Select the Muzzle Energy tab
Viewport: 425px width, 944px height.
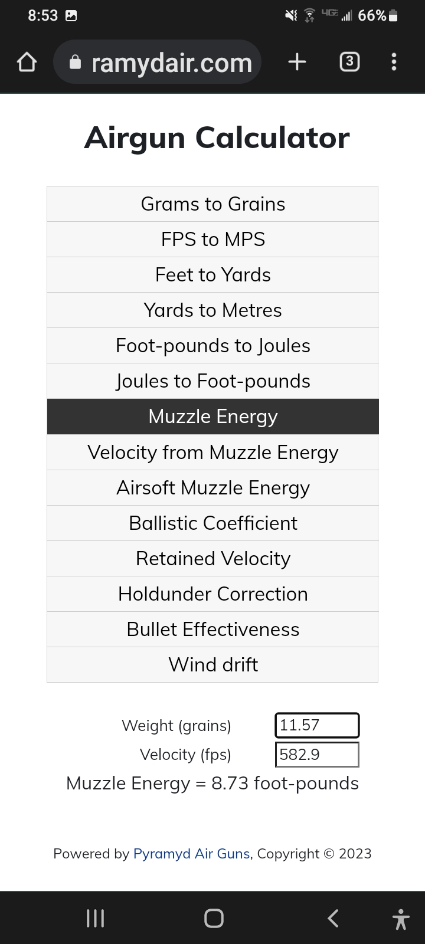pos(212,417)
